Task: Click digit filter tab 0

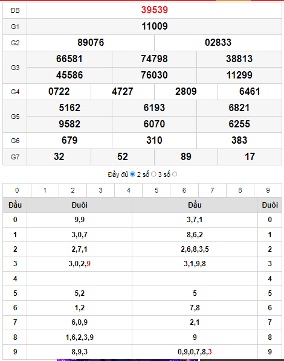Action: click(x=17, y=190)
